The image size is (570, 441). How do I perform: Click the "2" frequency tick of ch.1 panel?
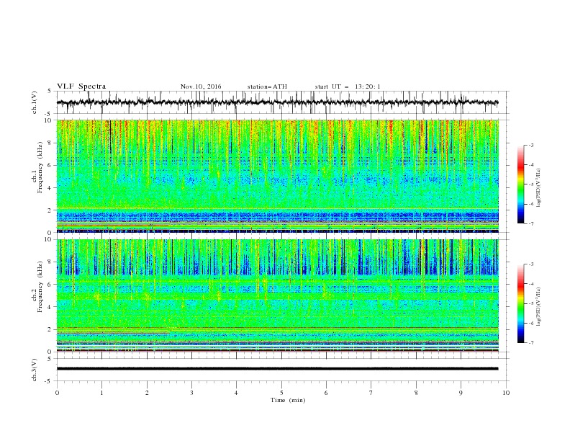50,210
